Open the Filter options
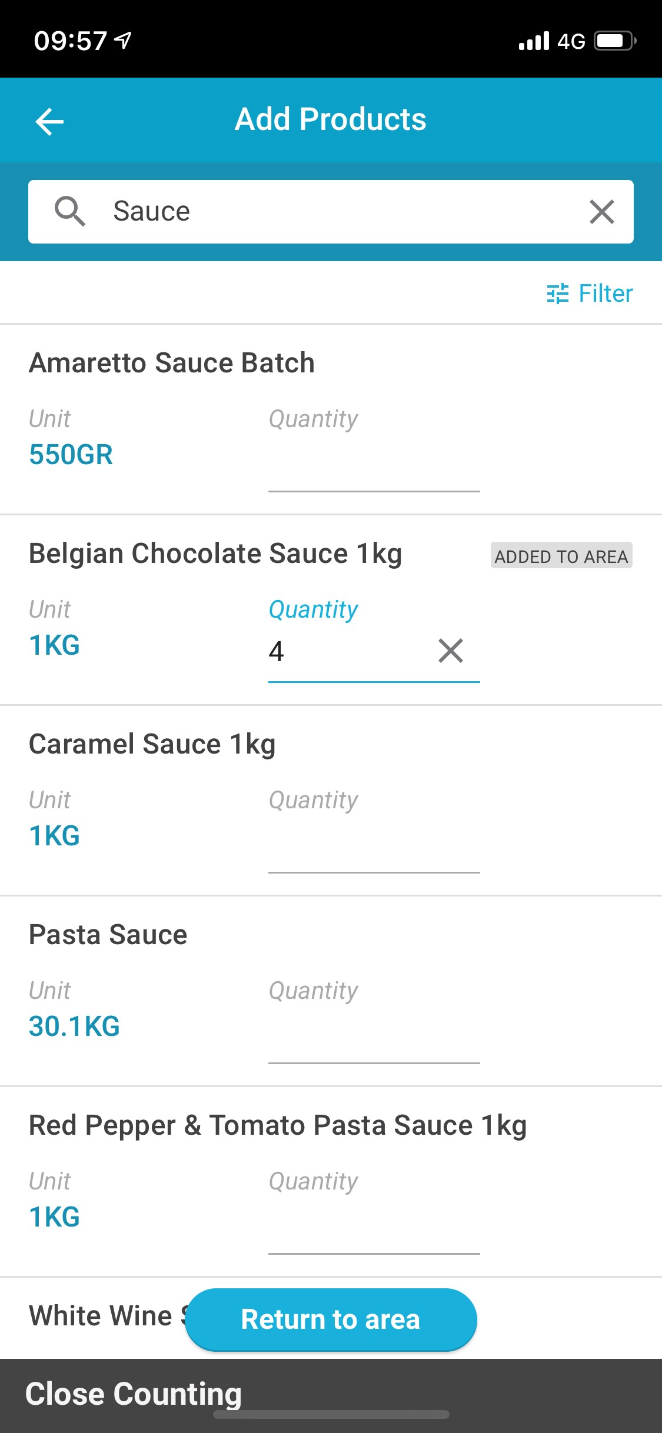The image size is (662, 1433). 590,294
